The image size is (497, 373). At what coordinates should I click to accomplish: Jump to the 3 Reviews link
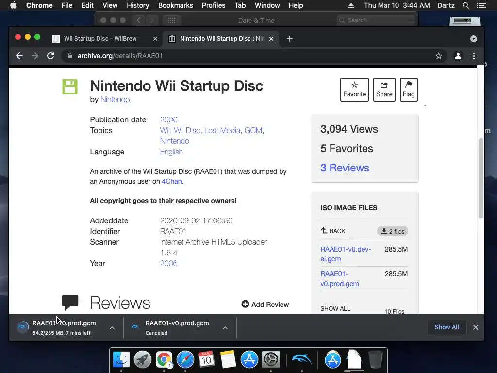click(345, 168)
